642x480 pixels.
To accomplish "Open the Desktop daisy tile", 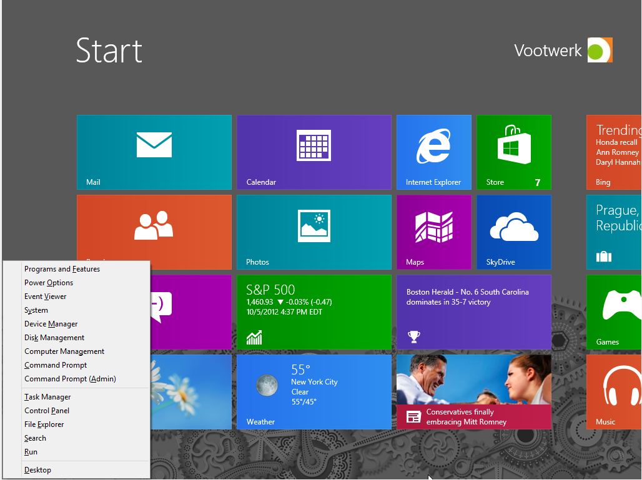I will coord(191,392).
